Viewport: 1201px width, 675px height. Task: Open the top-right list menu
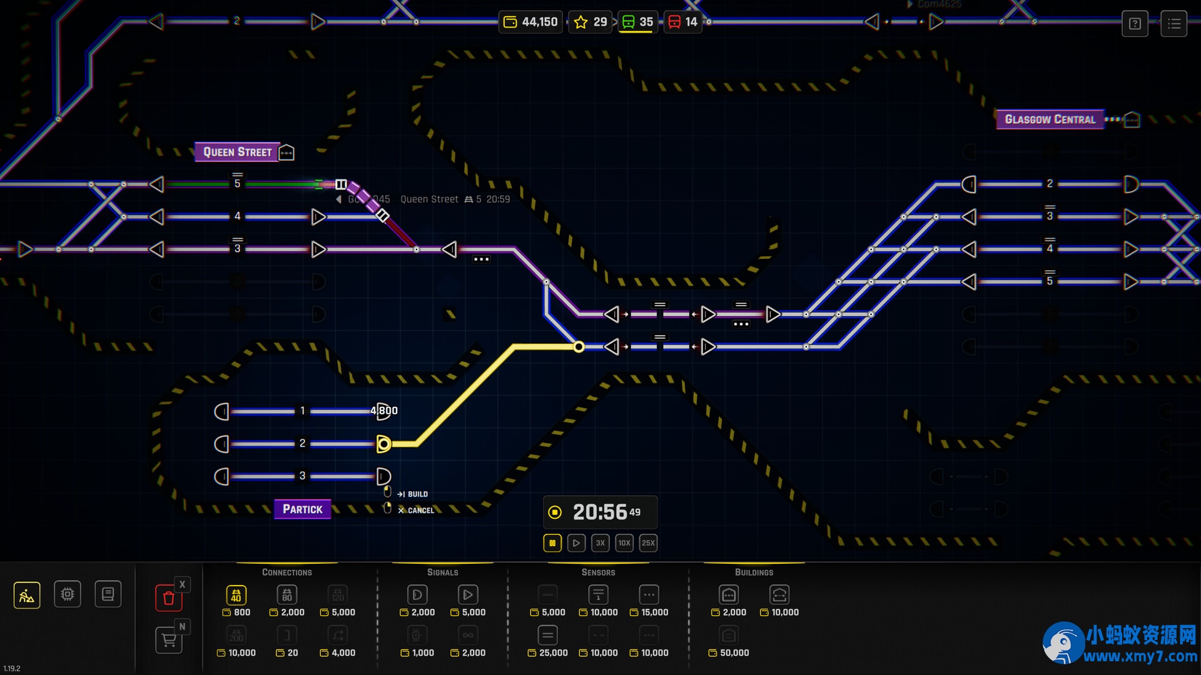(x=1173, y=24)
